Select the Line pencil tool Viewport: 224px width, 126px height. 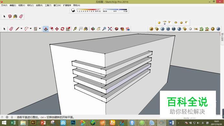coord(17,29)
